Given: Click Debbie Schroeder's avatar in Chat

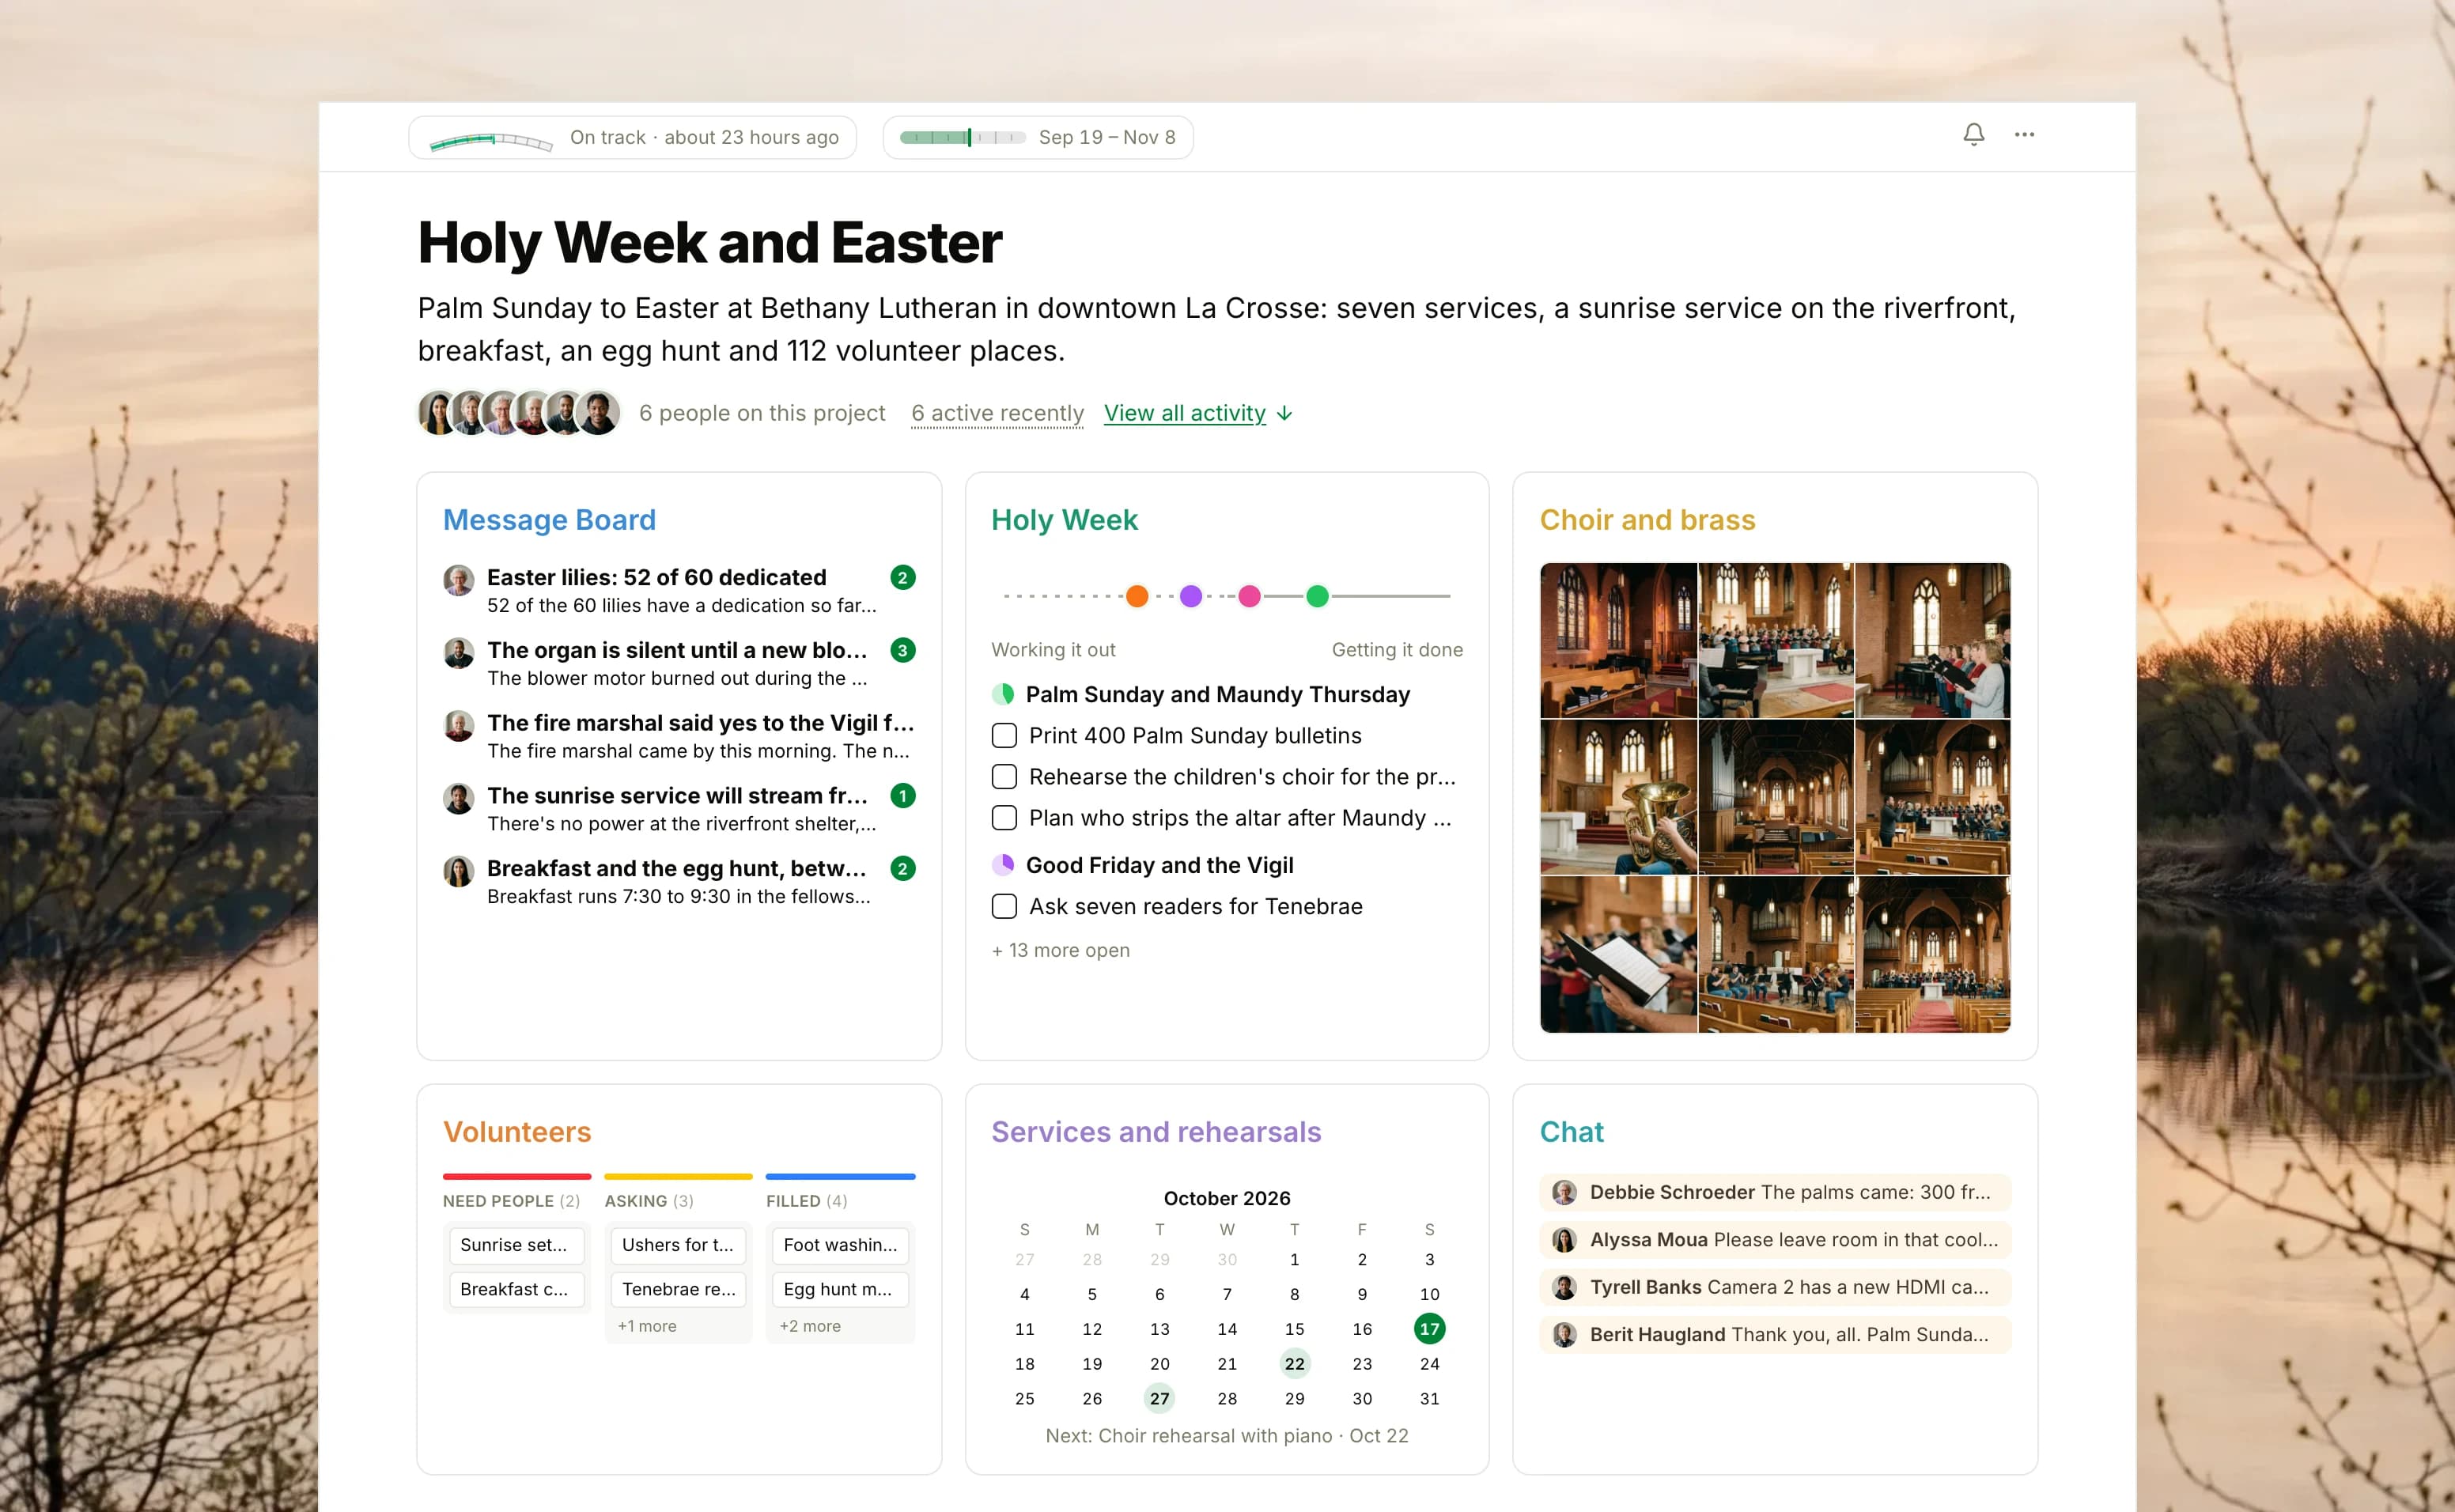Looking at the screenshot, I should pos(1564,1192).
